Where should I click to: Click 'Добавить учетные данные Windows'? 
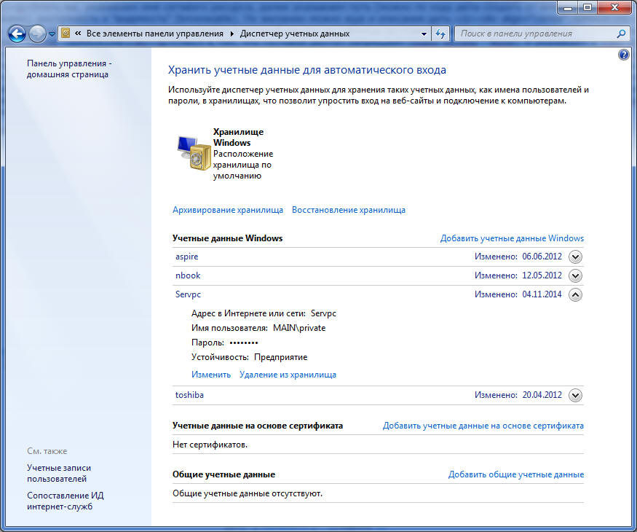[512, 238]
